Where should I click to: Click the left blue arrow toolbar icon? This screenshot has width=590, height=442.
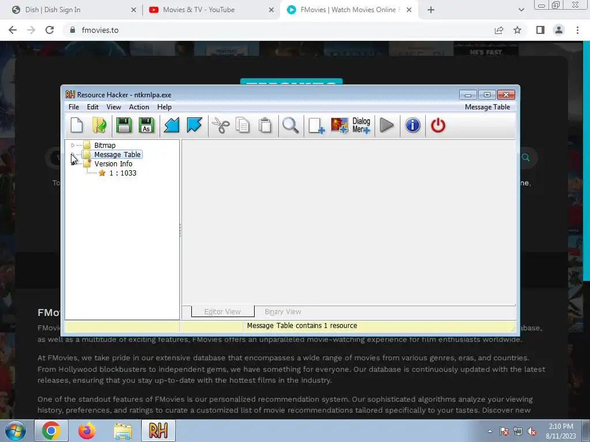coord(172,125)
